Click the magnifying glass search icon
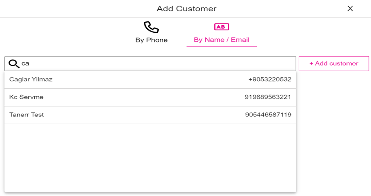The width and height of the screenshot is (371, 196). [x=14, y=63]
